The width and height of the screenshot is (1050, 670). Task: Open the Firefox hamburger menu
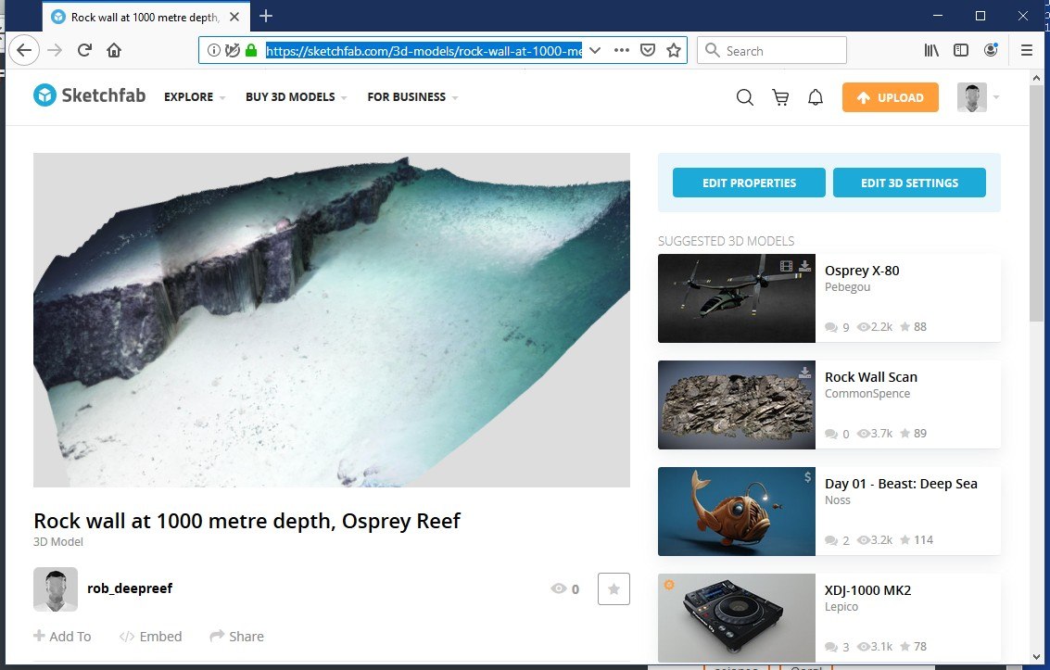1026,50
